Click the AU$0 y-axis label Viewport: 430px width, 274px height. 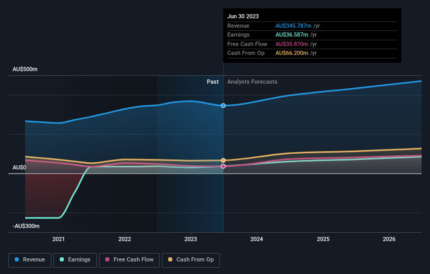19,167
